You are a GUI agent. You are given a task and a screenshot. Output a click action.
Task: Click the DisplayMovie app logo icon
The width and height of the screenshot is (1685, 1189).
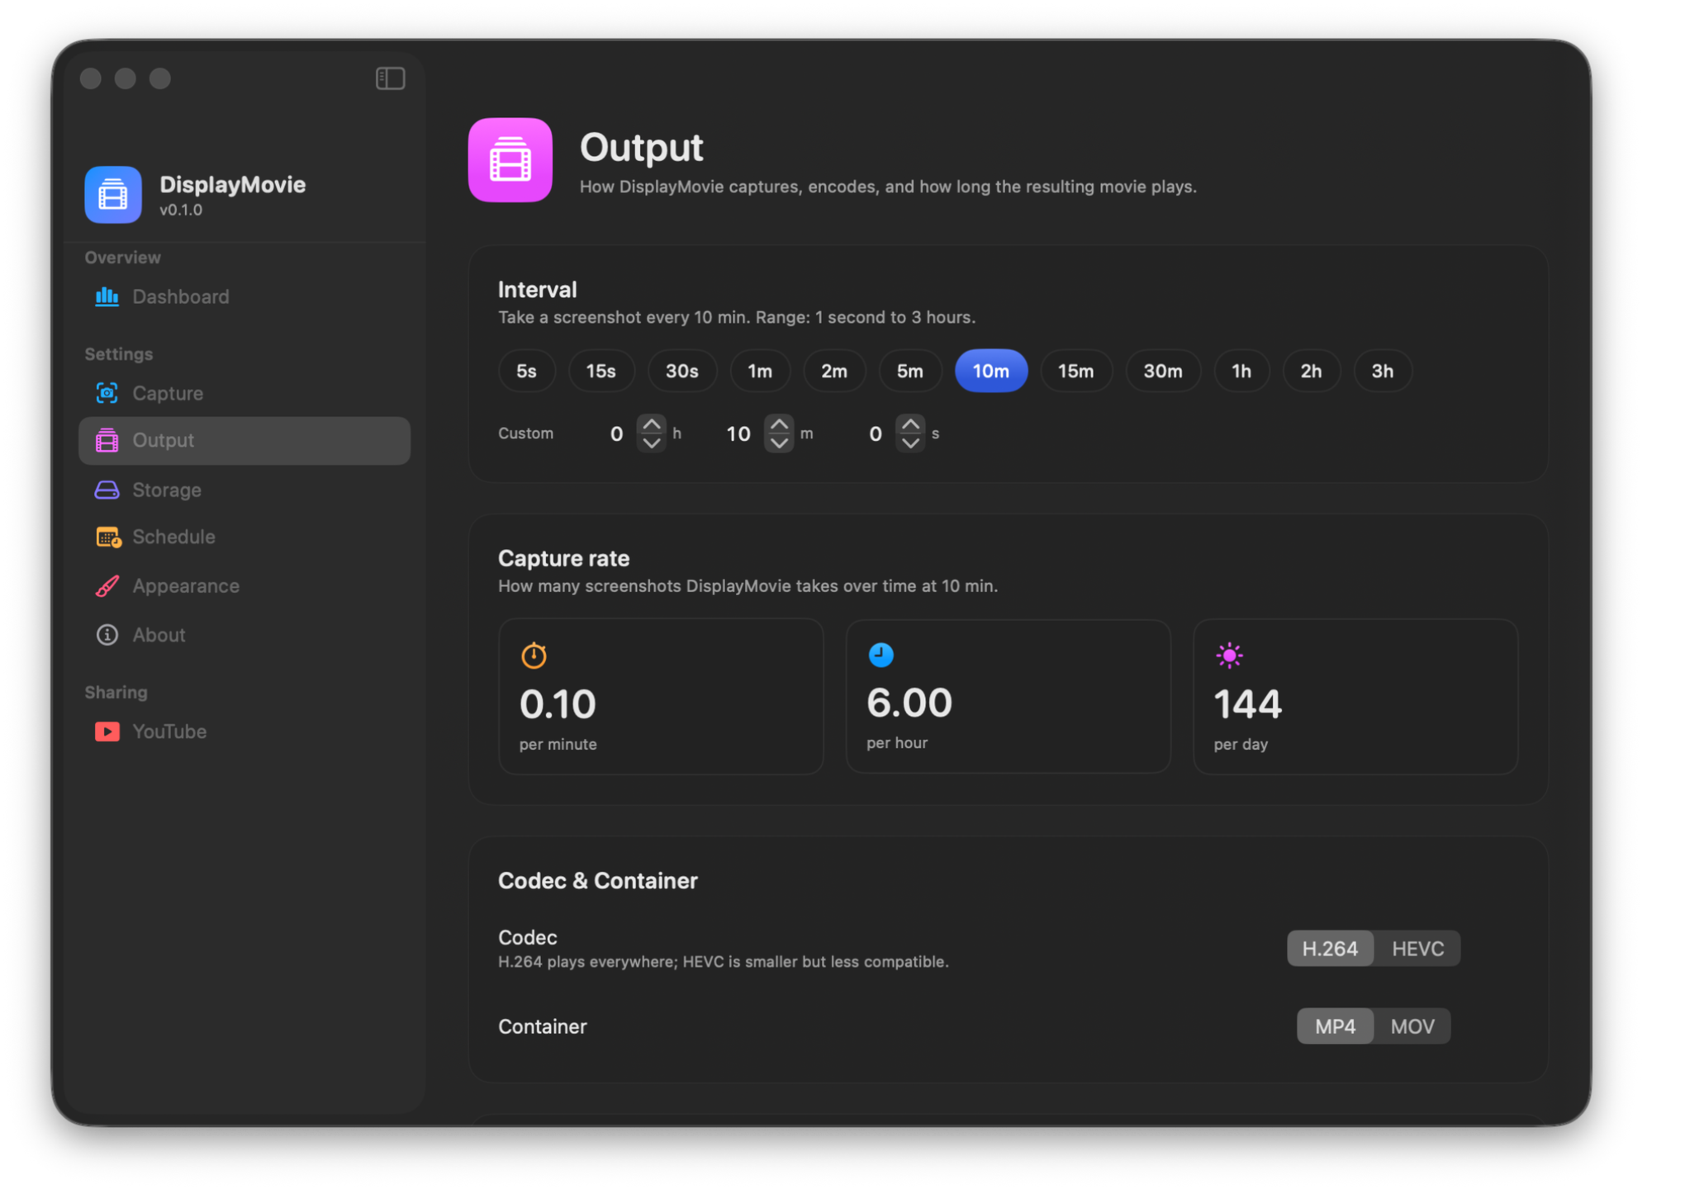pos(113,195)
